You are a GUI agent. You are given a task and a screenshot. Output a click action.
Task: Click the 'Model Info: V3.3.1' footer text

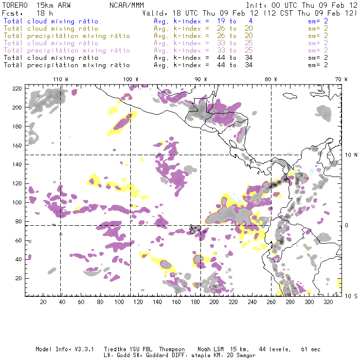pos(65,349)
